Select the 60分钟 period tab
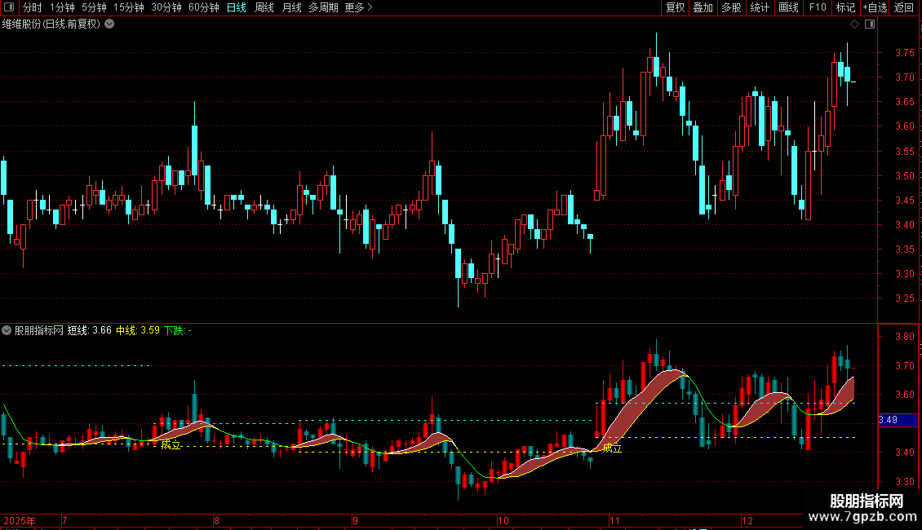 pos(203,7)
